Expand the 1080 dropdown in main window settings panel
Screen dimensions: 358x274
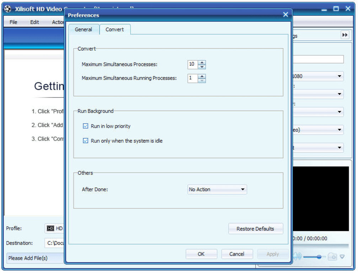point(318,76)
